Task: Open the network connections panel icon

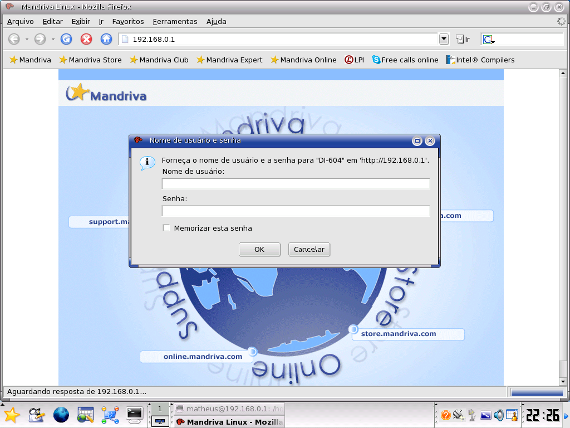Action: coord(110,415)
